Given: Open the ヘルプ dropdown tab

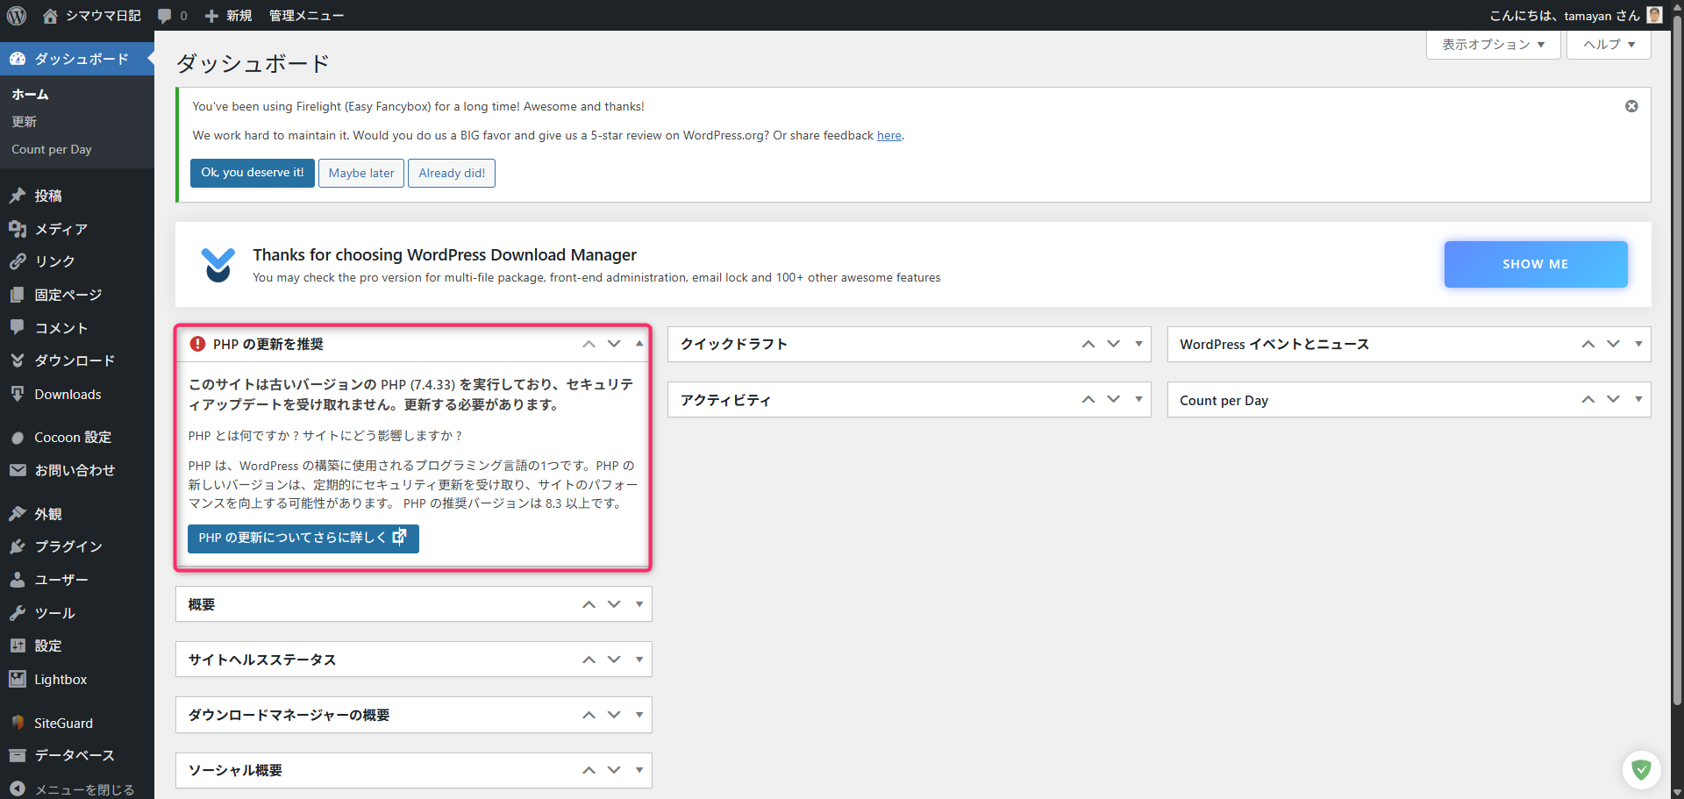Looking at the screenshot, I should click(x=1608, y=45).
